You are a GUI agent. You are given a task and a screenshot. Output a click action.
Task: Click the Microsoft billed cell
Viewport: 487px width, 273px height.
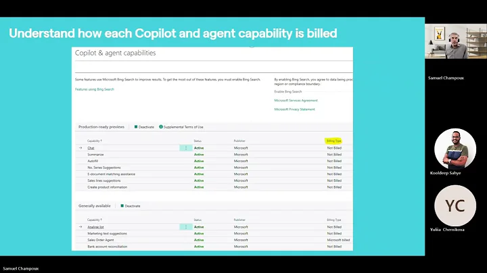338,240
